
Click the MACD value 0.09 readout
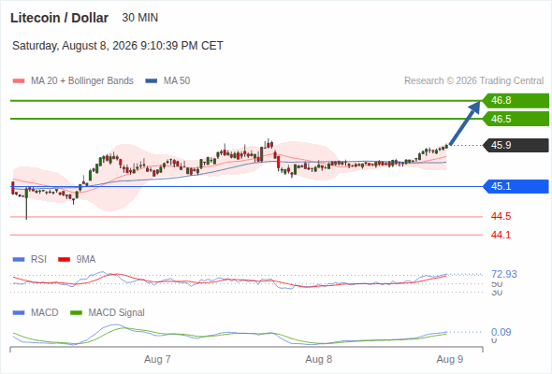click(501, 332)
